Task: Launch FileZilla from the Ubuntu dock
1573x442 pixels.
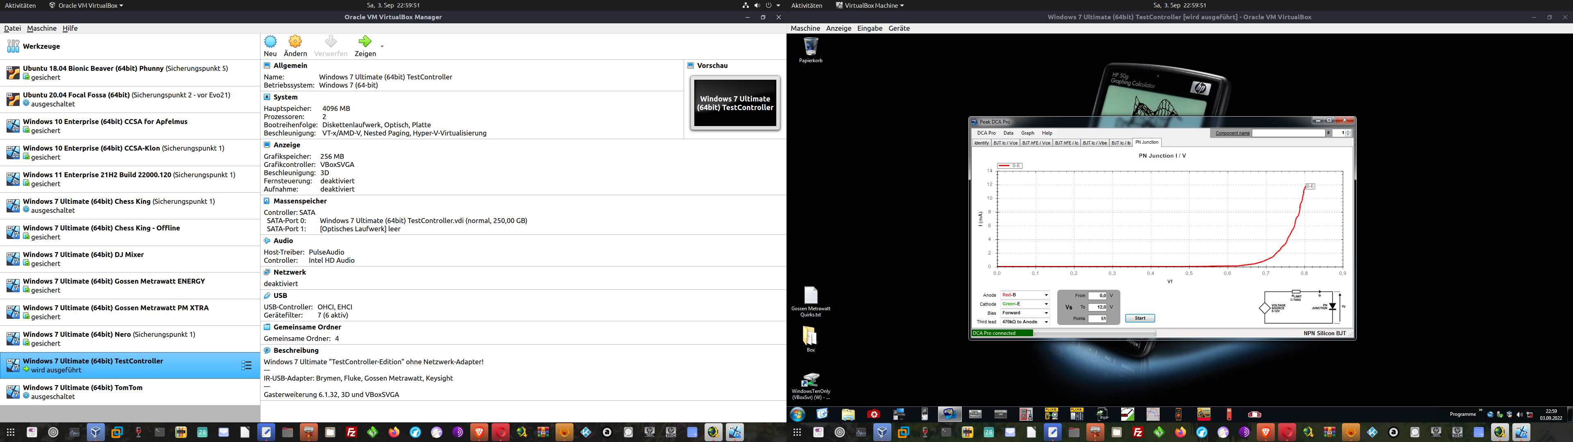Action: (351, 432)
